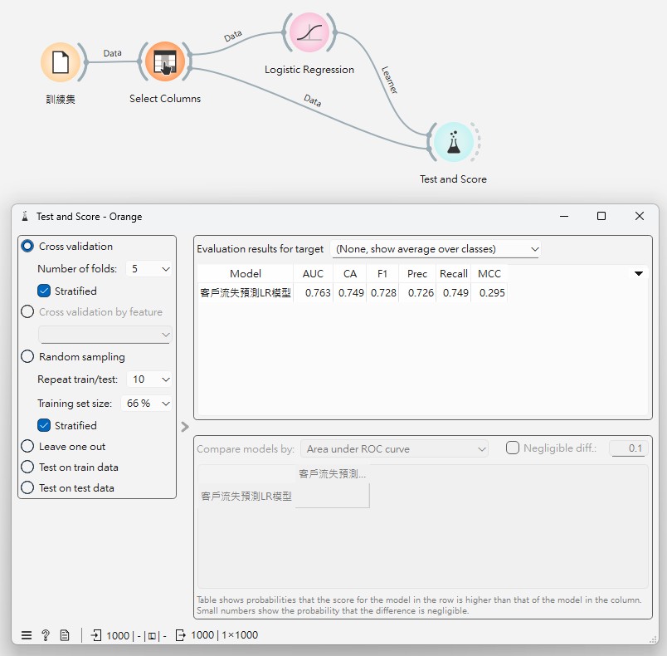Image resolution: width=667 pixels, height=656 pixels.
Task: Click the help question mark icon
Action: pos(46,635)
